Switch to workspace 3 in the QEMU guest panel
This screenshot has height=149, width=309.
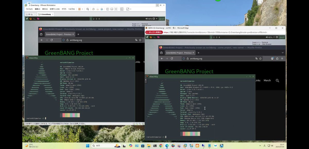(217, 37)
